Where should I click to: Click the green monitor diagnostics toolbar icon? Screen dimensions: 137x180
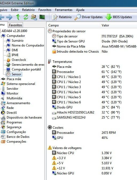coord(42,17)
